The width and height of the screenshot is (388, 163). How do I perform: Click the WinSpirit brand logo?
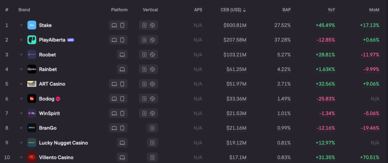[32, 113]
